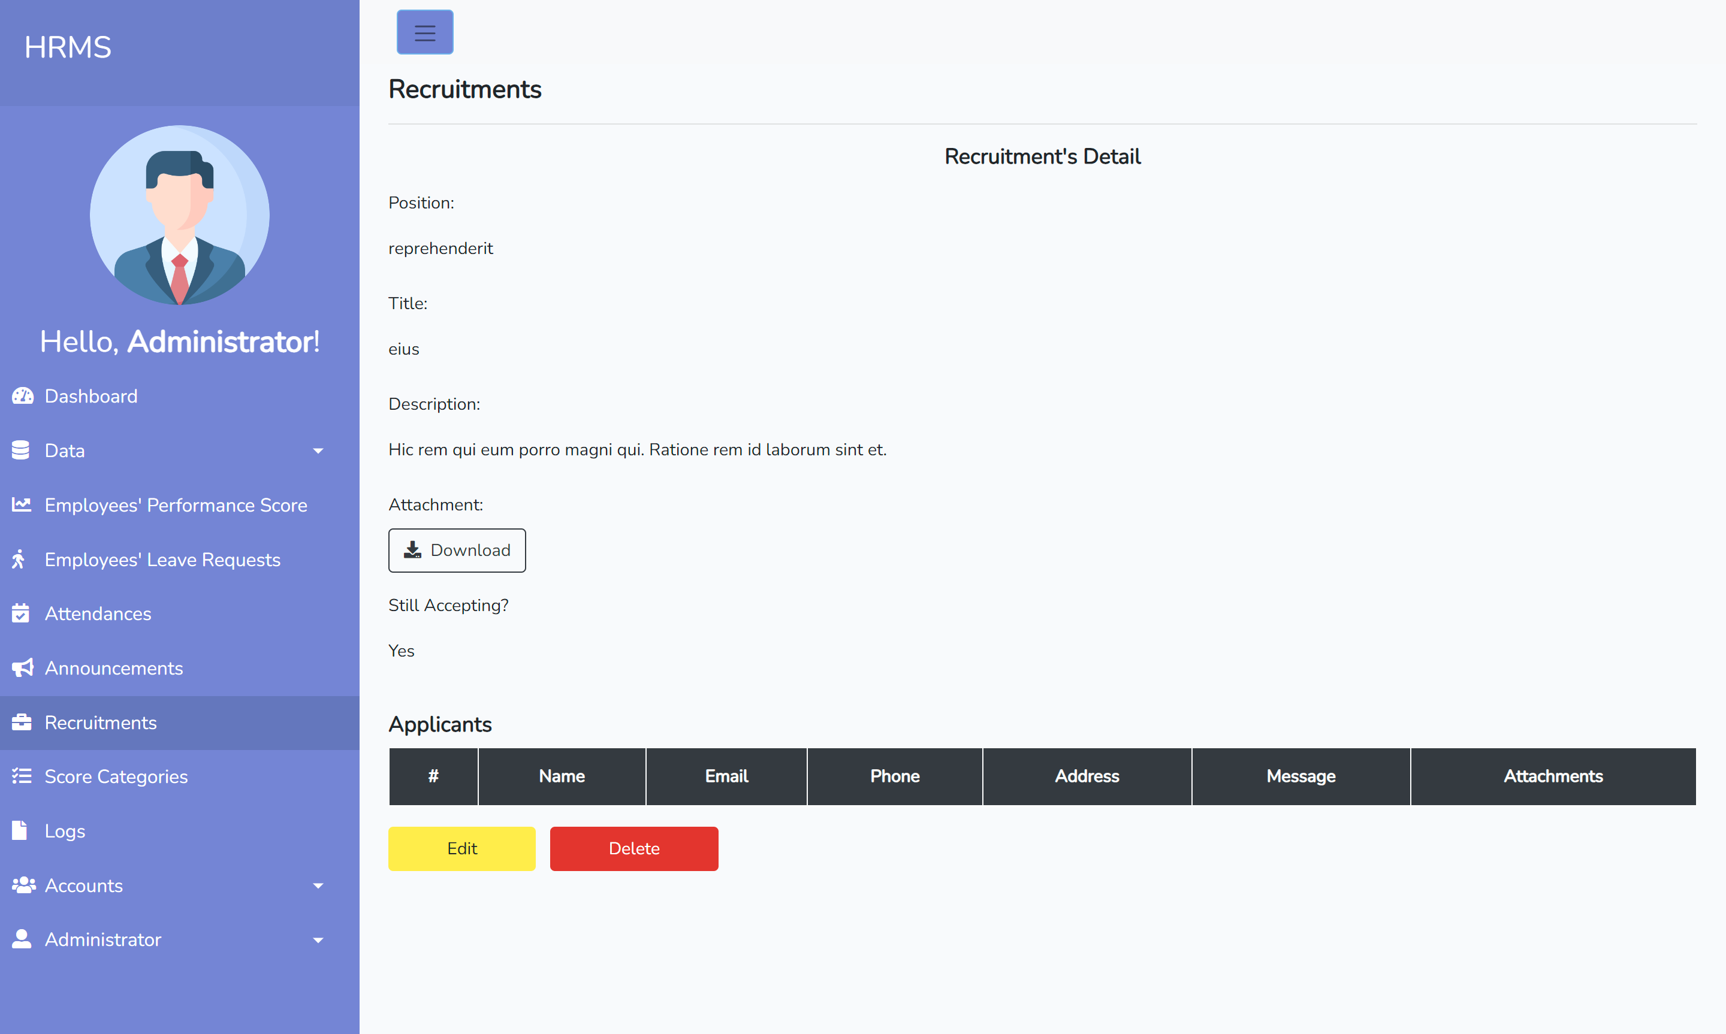Click the Logs file icon
This screenshot has height=1034, width=1726.
[x=20, y=830]
